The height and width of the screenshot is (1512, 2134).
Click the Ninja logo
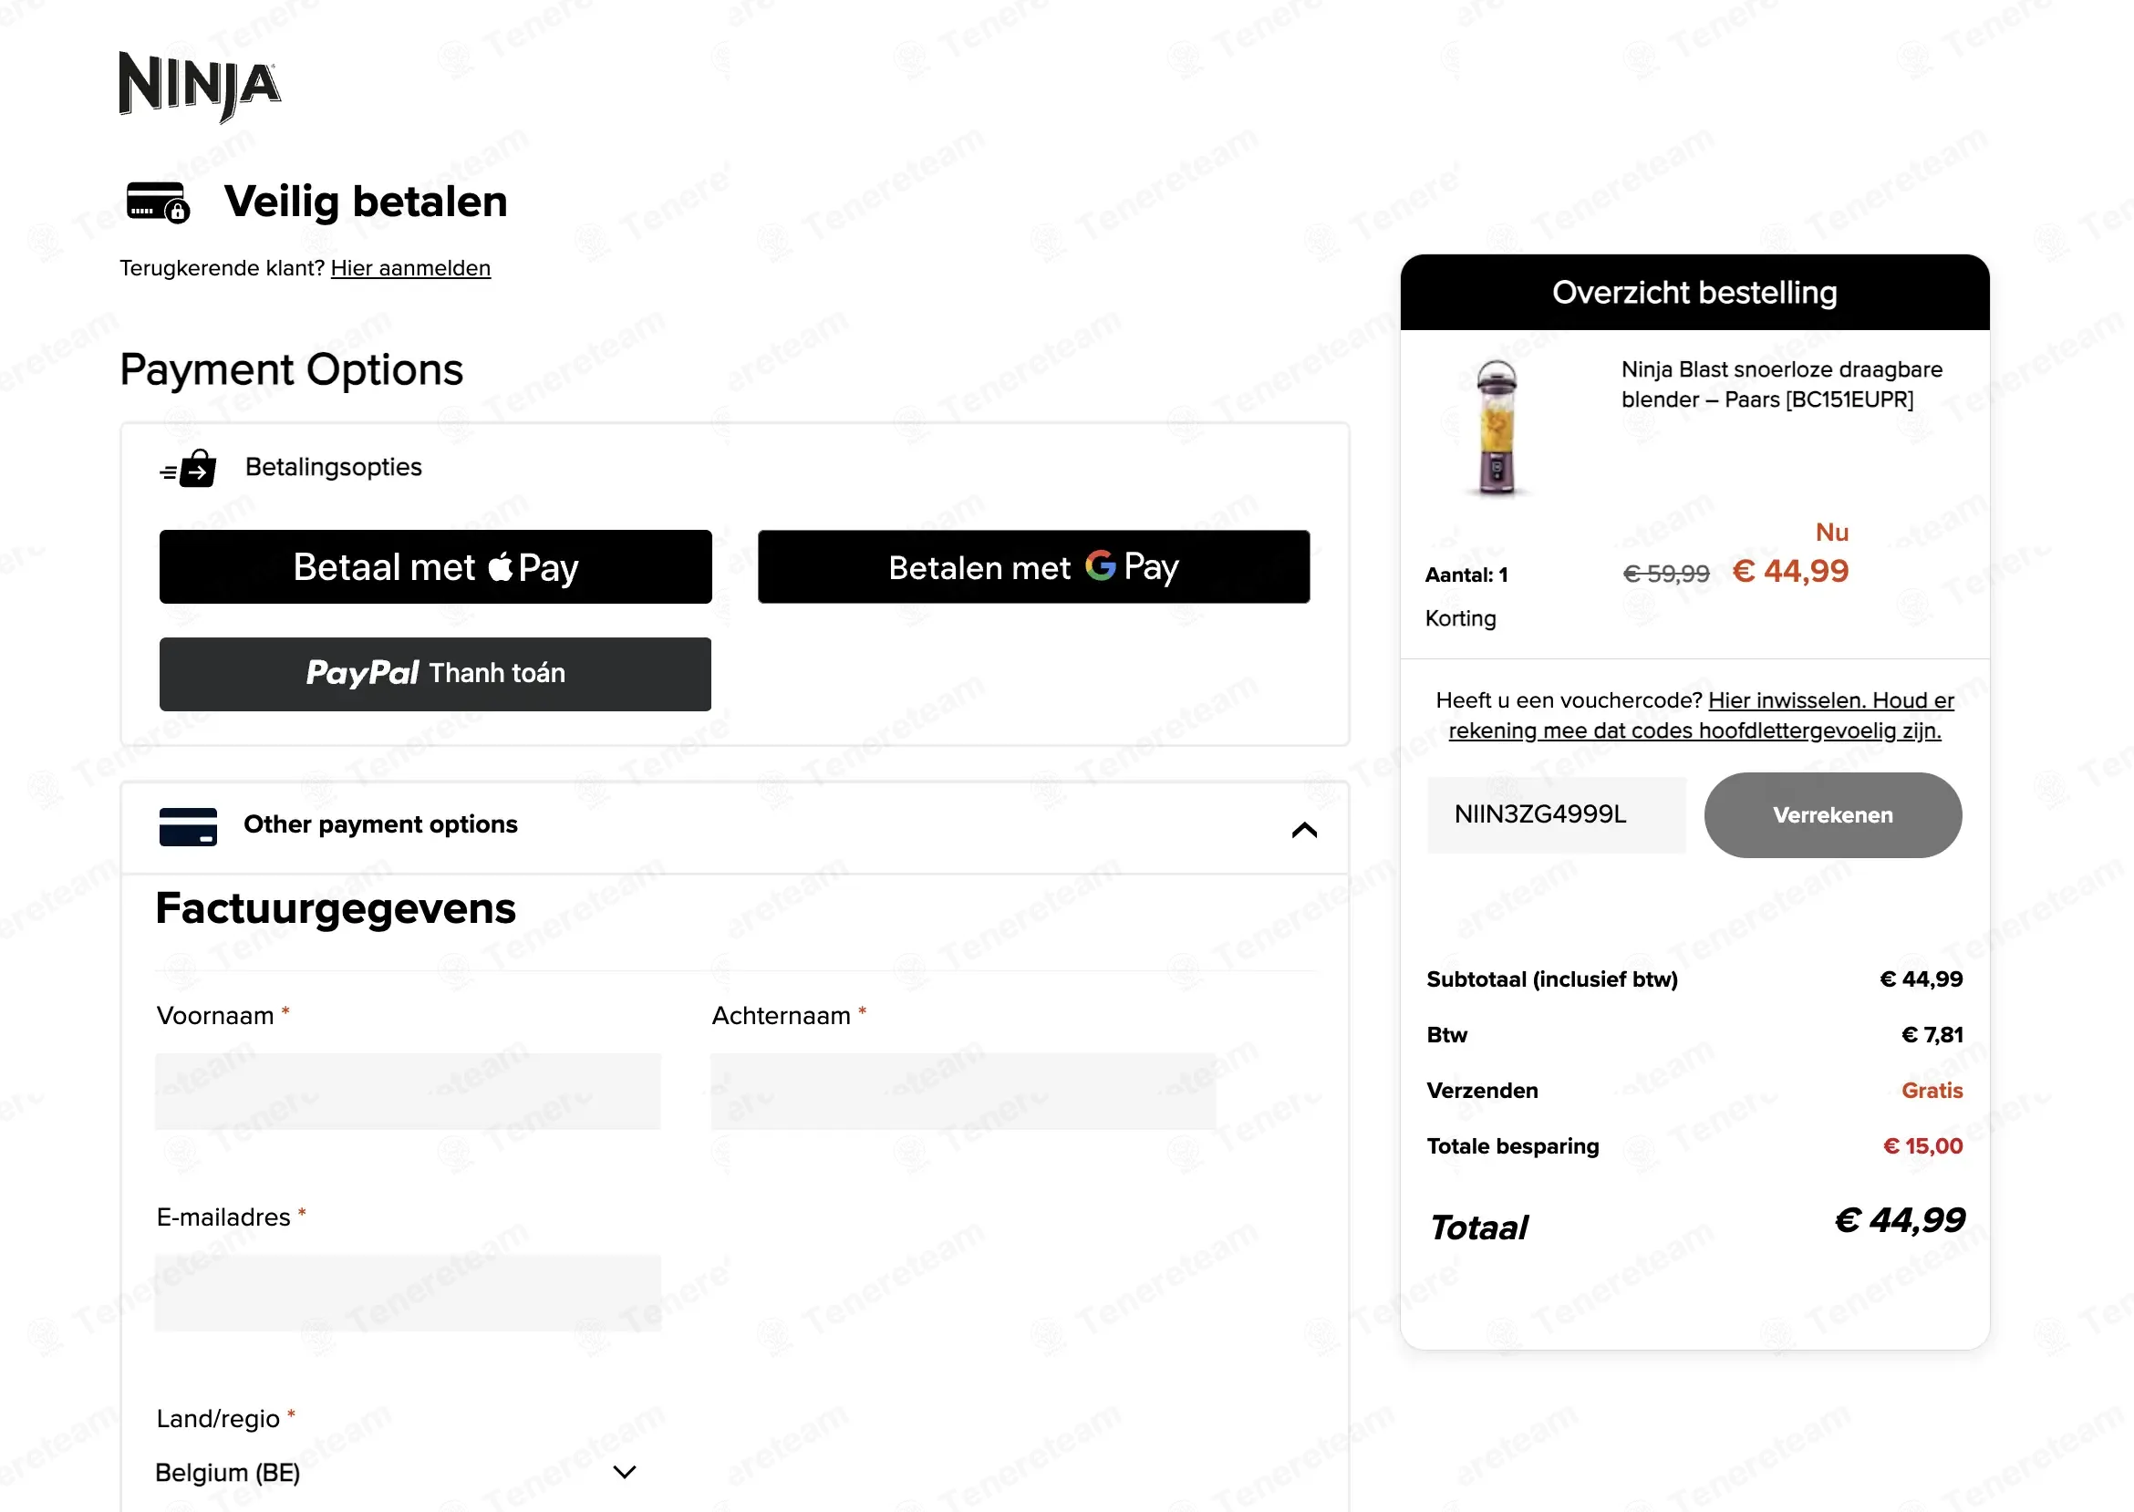pos(199,86)
